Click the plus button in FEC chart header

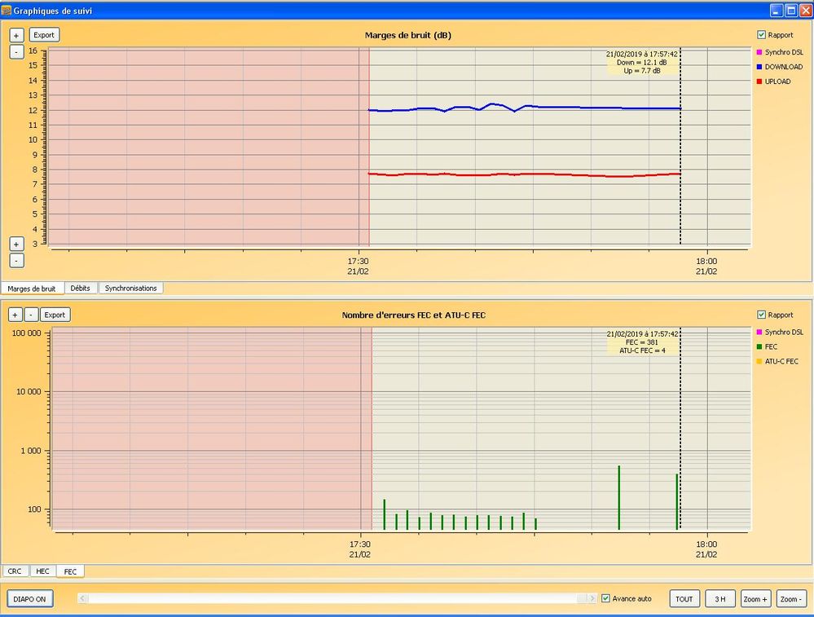coord(16,315)
